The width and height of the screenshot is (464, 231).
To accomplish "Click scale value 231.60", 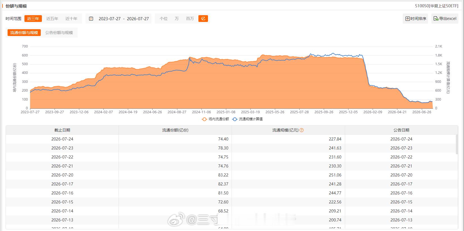I will point(335,157).
